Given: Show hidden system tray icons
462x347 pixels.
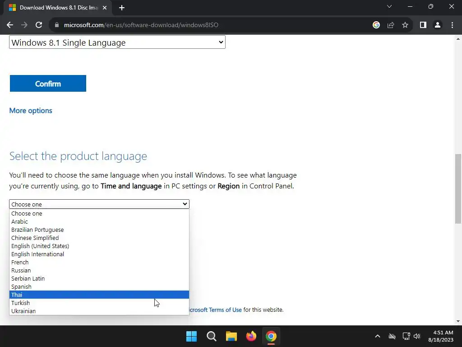Looking at the screenshot, I should coord(378,336).
